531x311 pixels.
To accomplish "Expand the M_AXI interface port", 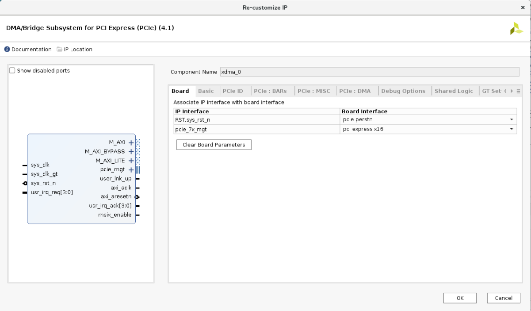I will click(131, 142).
